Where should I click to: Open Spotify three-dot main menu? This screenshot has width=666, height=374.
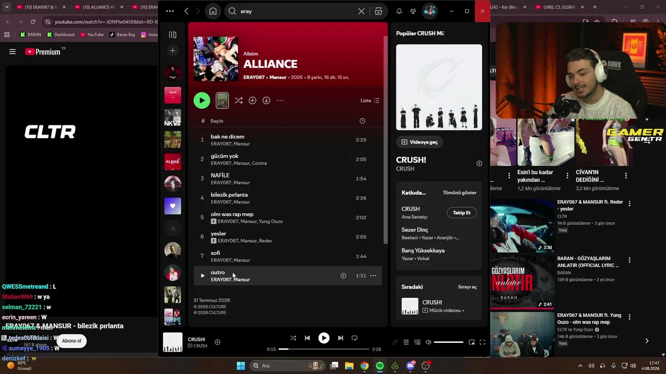tap(170, 11)
